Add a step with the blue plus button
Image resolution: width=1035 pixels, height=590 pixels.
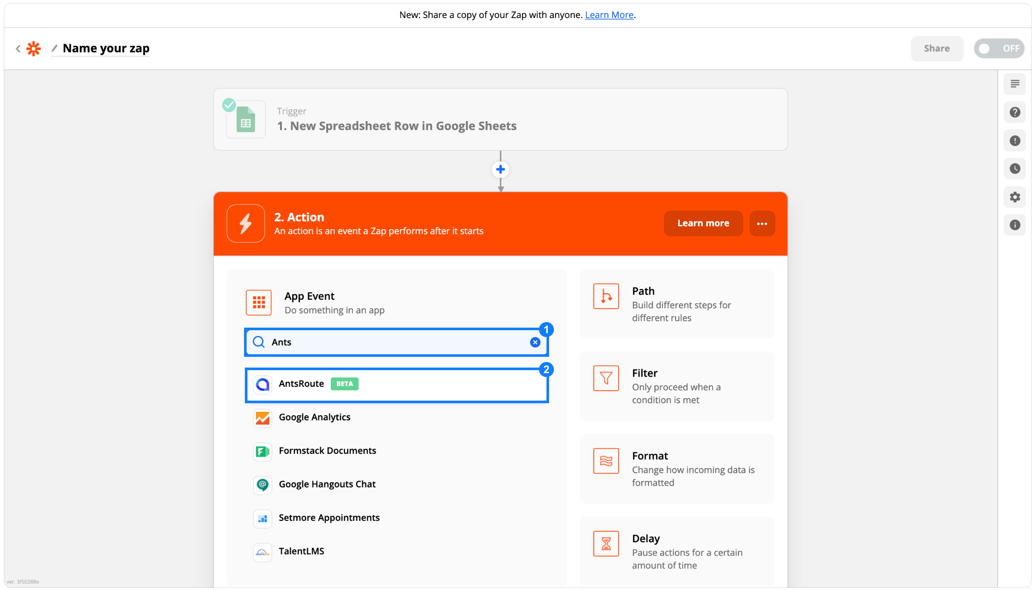501,170
